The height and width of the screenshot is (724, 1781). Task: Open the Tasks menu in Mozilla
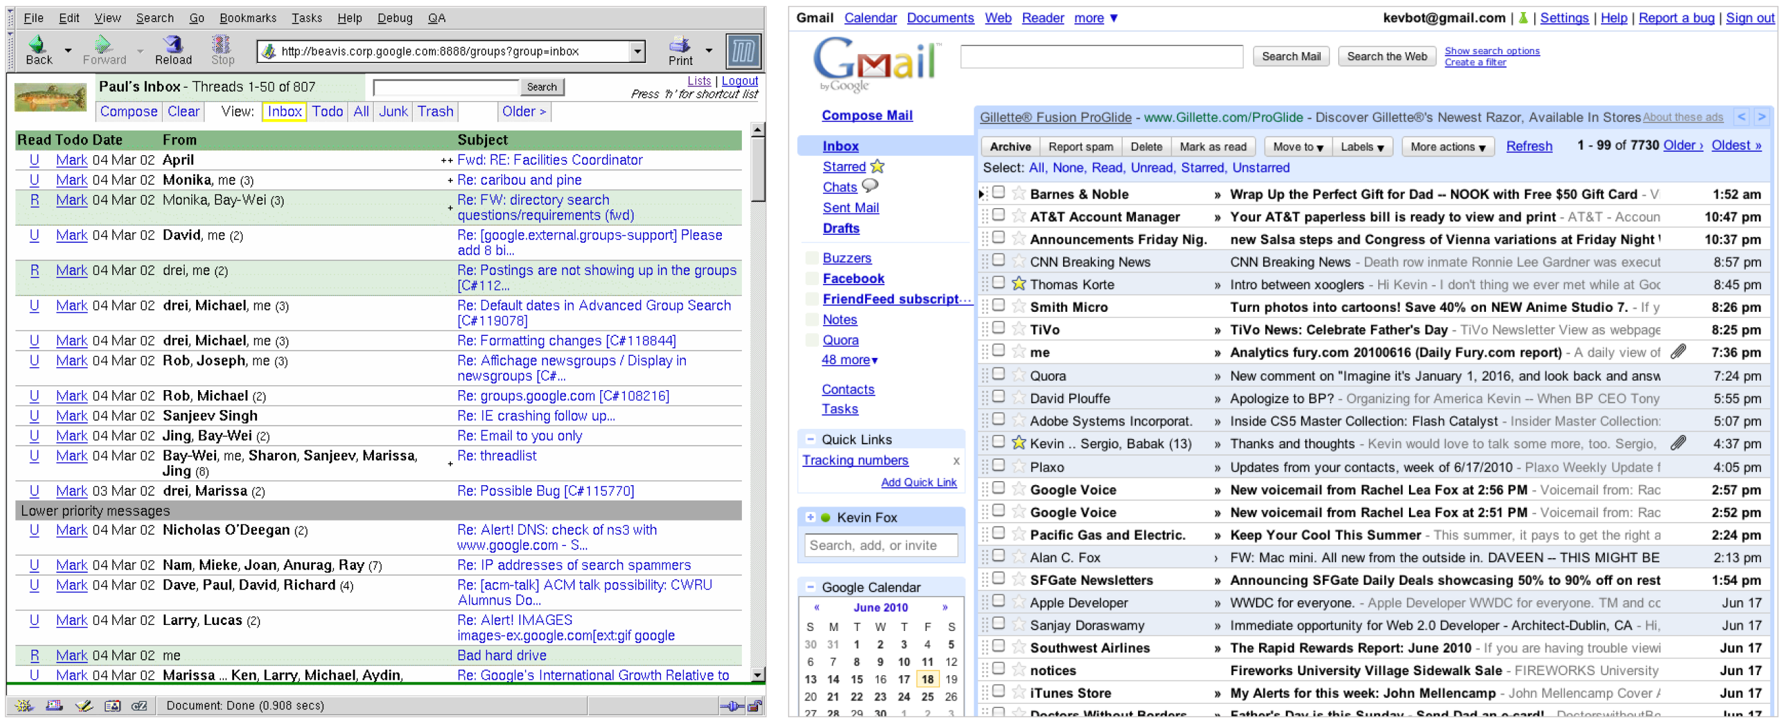coord(306,18)
